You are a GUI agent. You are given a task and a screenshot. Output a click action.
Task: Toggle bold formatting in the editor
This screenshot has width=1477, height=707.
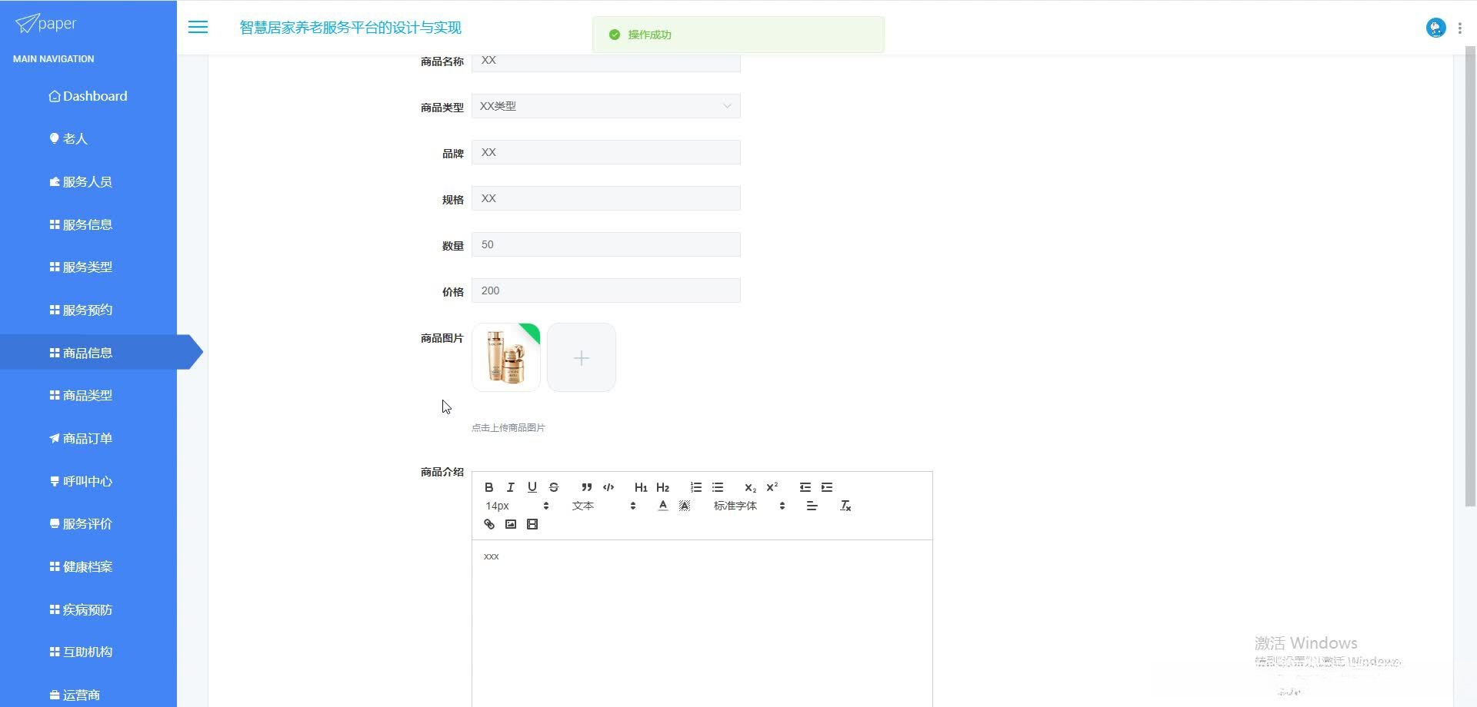tap(489, 486)
